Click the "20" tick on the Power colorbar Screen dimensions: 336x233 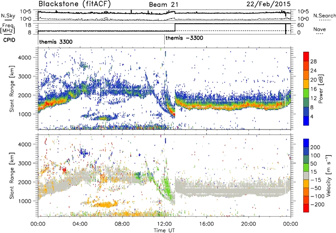[x=313, y=80]
